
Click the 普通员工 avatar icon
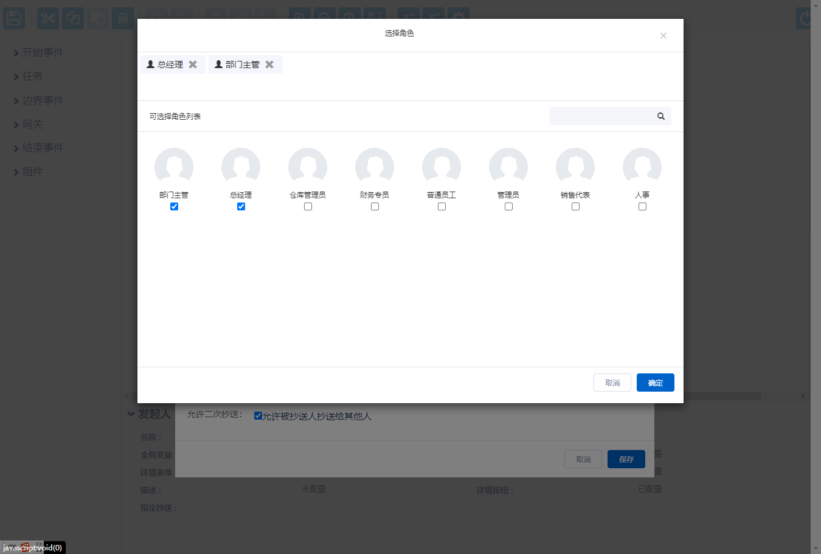click(442, 167)
